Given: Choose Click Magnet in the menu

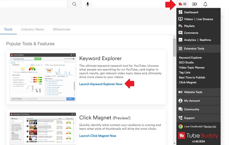Looking at the screenshot, I should (188, 82).
